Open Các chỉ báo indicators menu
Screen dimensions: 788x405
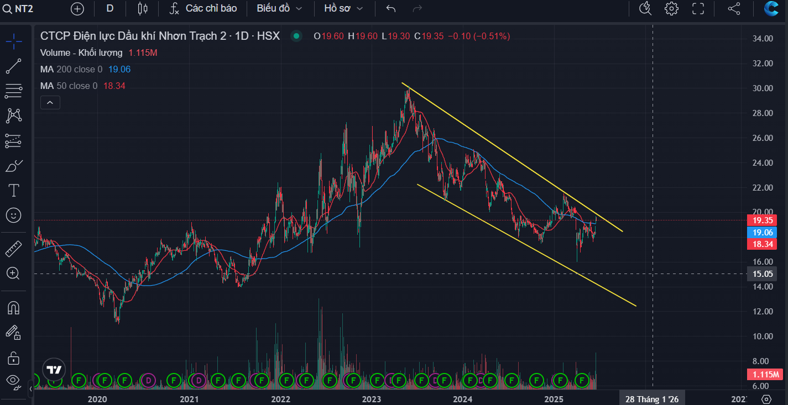[203, 8]
